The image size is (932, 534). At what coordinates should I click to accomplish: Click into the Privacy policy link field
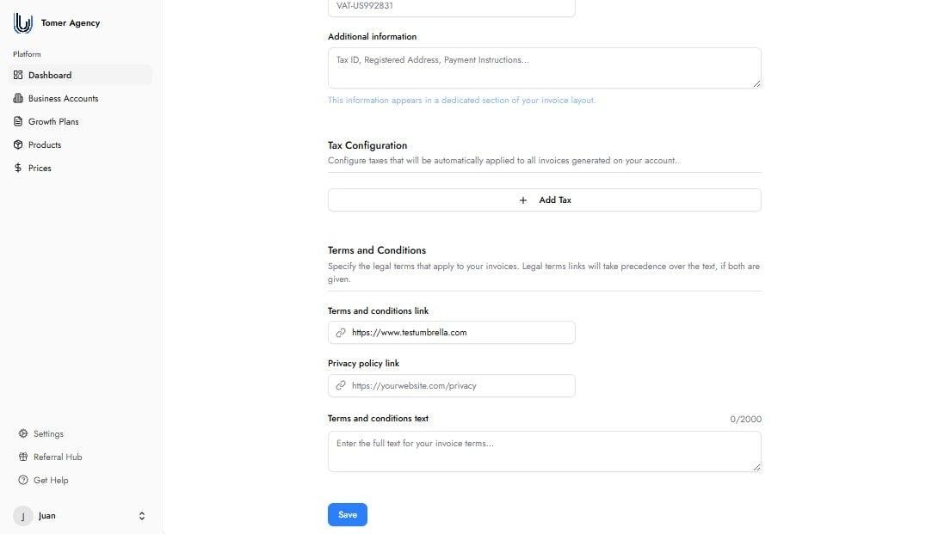[x=460, y=386]
